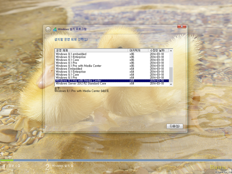Viewport: 232px width, 174px height.
Task: Click the scrollbar thumb in OS list
Action: tap(171, 75)
